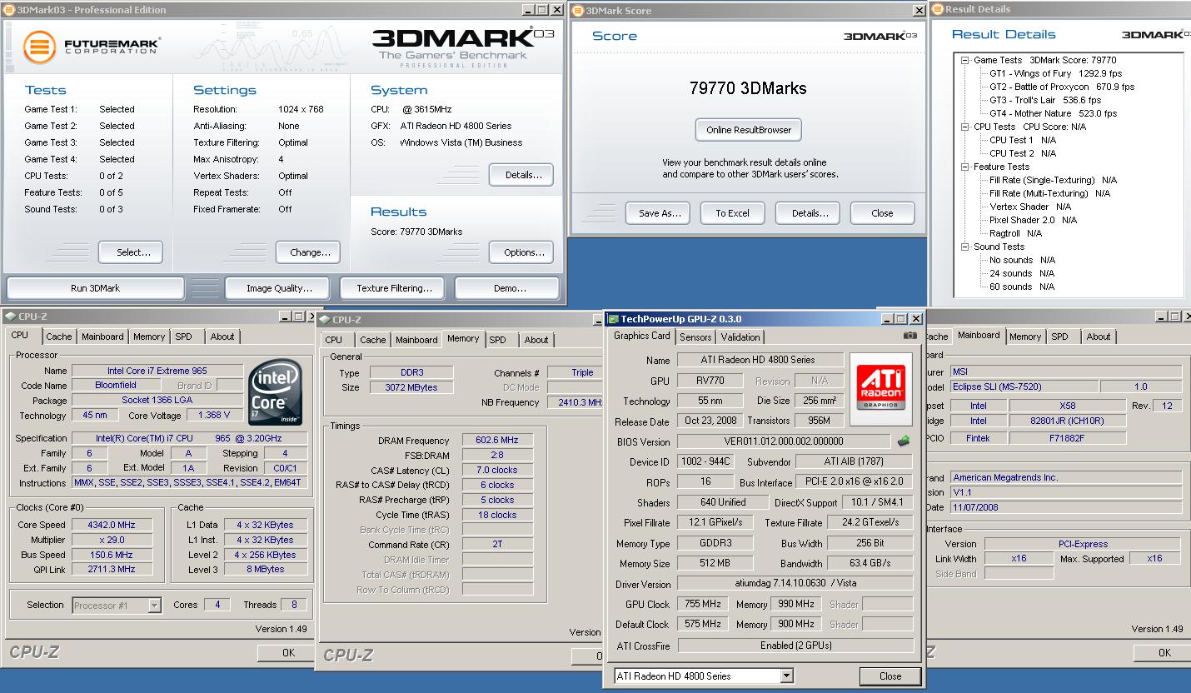Select the 60 sounds result row
This screenshot has width=1191, height=693.
click(1022, 287)
